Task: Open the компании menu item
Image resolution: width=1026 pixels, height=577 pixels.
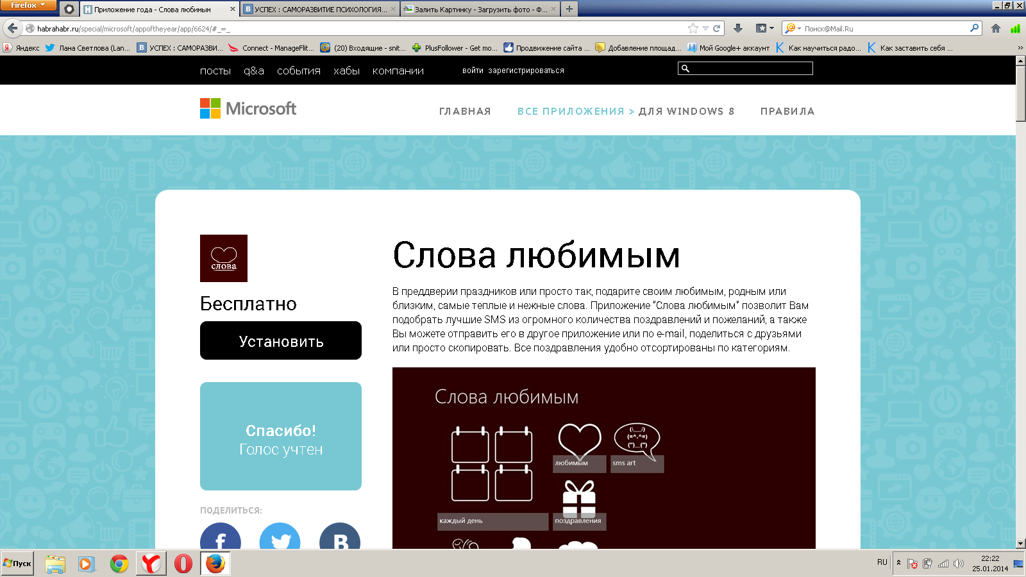Action: tap(398, 71)
